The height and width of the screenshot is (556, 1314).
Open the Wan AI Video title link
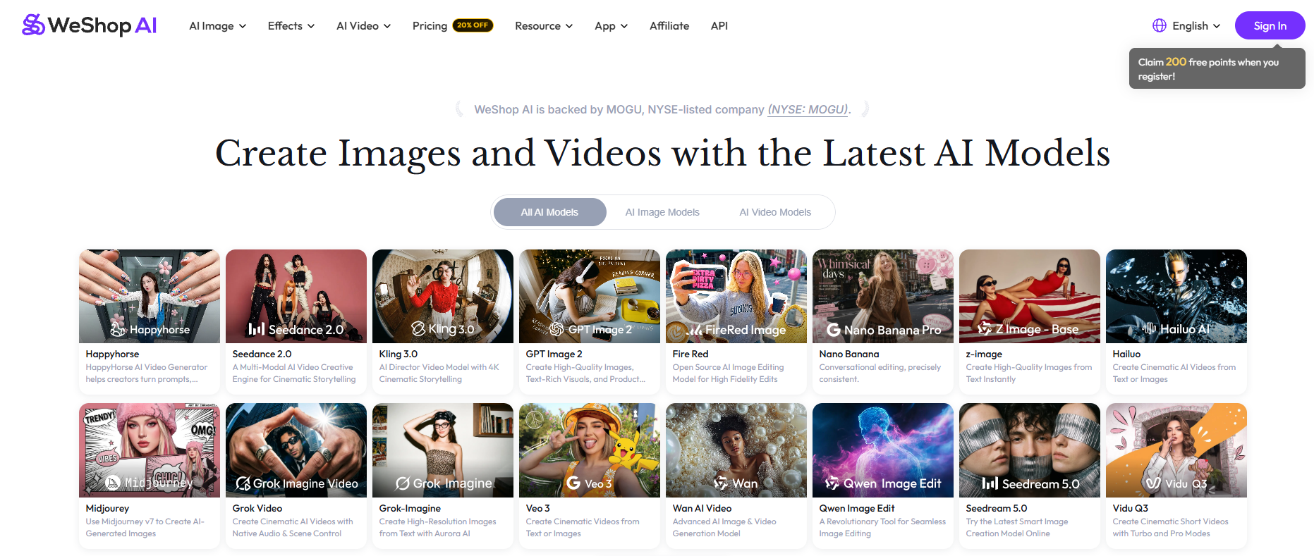tap(702, 508)
